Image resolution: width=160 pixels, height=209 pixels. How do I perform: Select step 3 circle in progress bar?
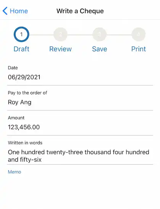click(100, 34)
